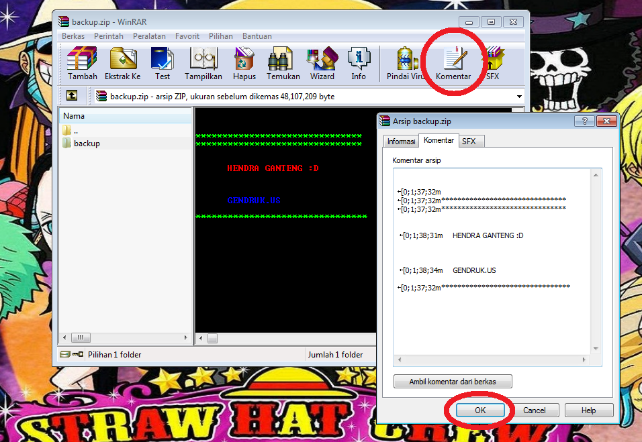The width and height of the screenshot is (642, 442).
Task: Open the Favorit menu
Action: (x=187, y=36)
